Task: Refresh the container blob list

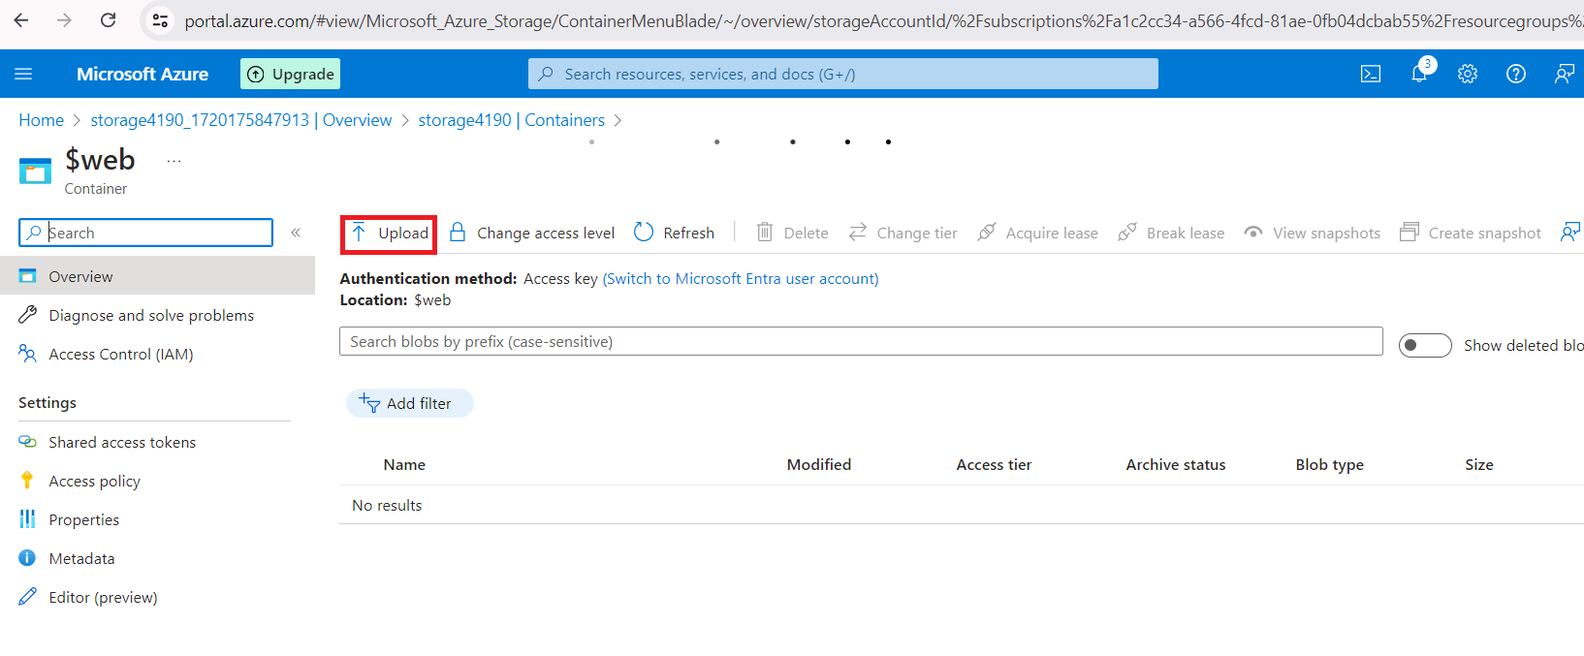Action: [x=674, y=233]
